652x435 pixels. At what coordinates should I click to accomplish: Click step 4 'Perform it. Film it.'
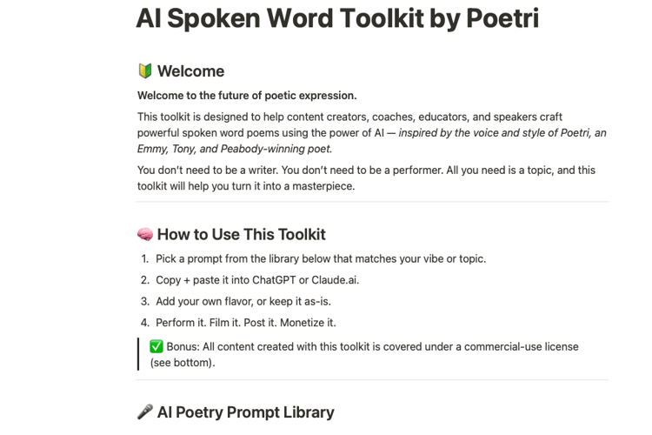[x=246, y=323]
